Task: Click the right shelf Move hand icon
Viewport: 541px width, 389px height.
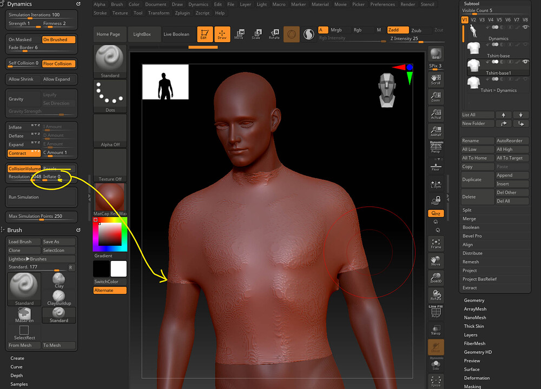Action: coord(436,261)
